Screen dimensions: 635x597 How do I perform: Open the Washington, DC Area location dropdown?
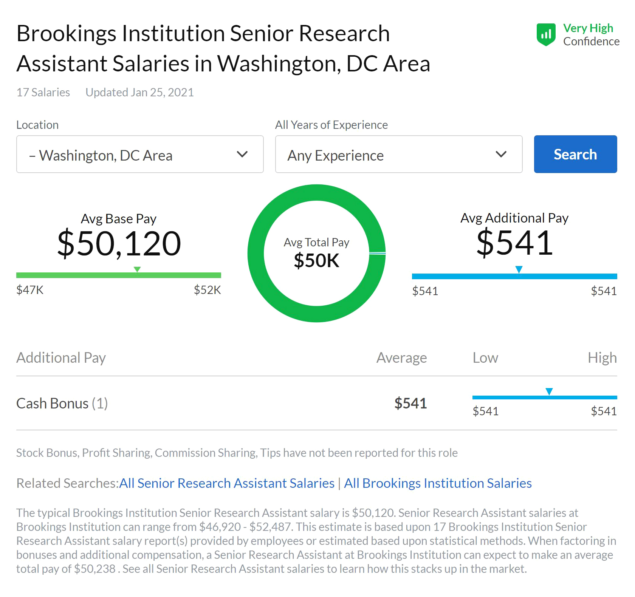click(x=140, y=154)
